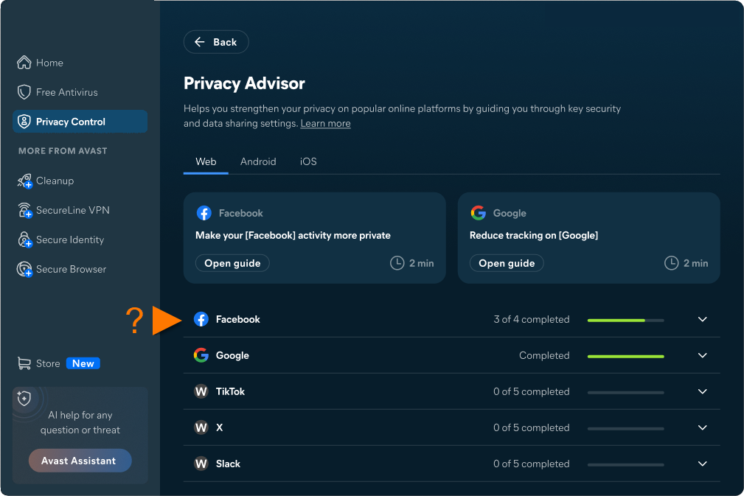Click the Home house icon in sidebar
744x496 pixels.
coord(24,63)
